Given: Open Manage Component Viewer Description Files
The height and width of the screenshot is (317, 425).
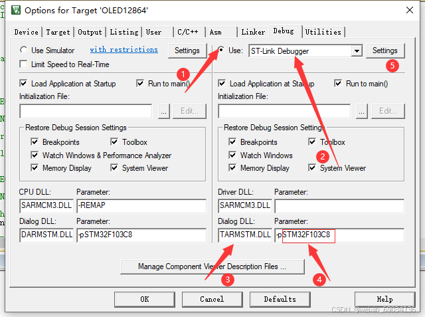Looking at the screenshot, I should (x=212, y=267).
